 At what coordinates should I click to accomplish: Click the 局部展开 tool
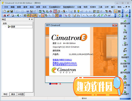[x=125, y=56]
